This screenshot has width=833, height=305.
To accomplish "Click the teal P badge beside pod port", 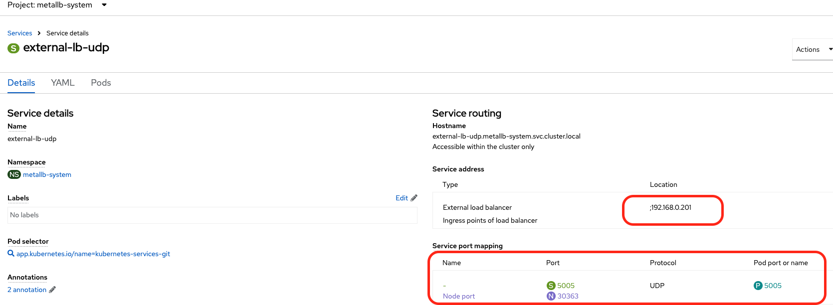I will (758, 286).
